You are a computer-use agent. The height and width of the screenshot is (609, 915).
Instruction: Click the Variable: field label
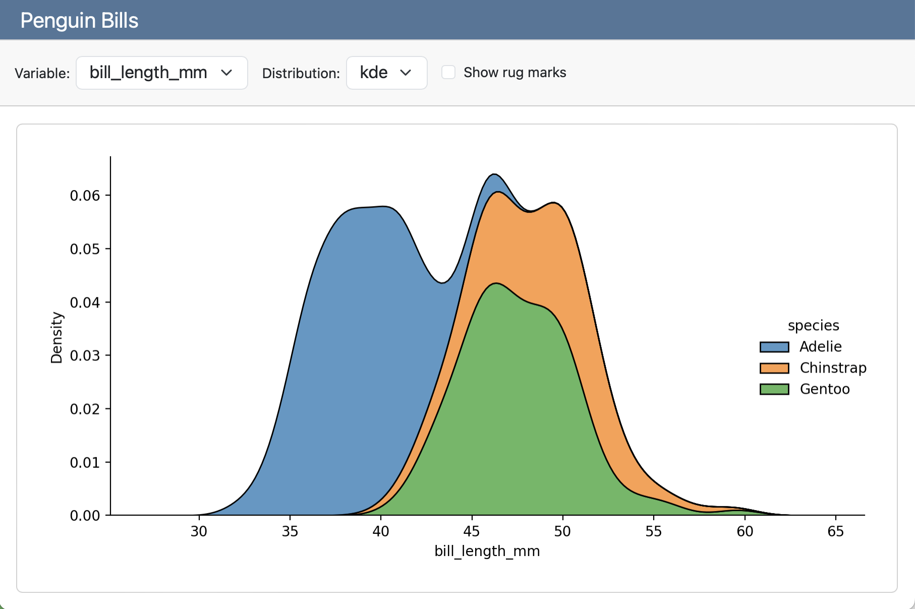point(42,74)
